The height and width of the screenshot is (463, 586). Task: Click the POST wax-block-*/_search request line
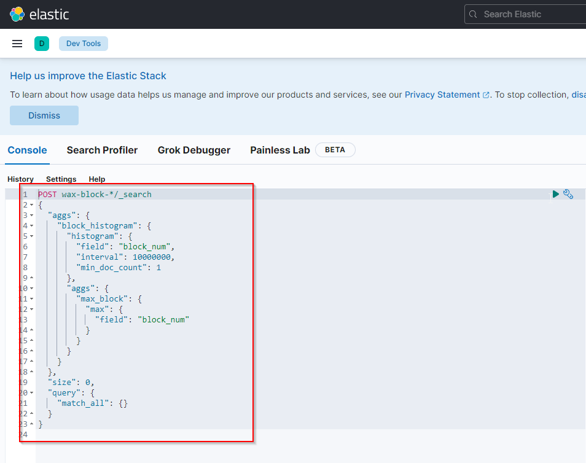pos(95,194)
